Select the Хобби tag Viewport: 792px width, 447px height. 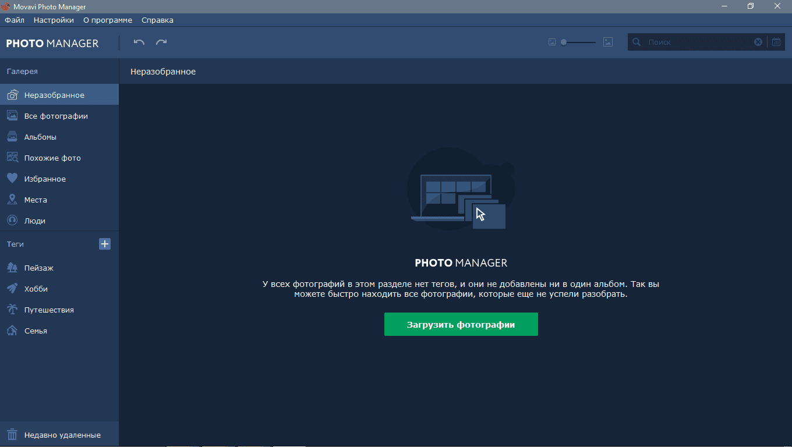59,289
